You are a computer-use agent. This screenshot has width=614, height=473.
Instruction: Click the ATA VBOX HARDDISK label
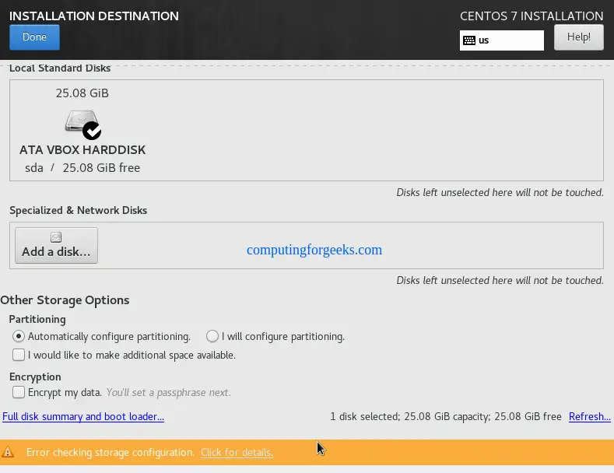[x=82, y=150]
